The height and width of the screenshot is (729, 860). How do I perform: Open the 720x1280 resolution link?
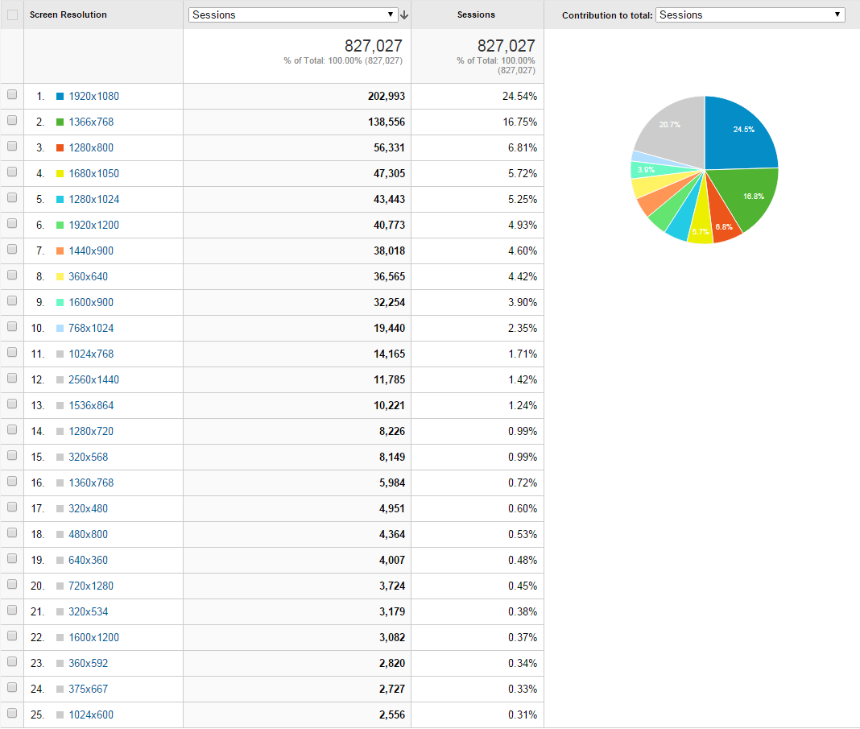(91, 586)
